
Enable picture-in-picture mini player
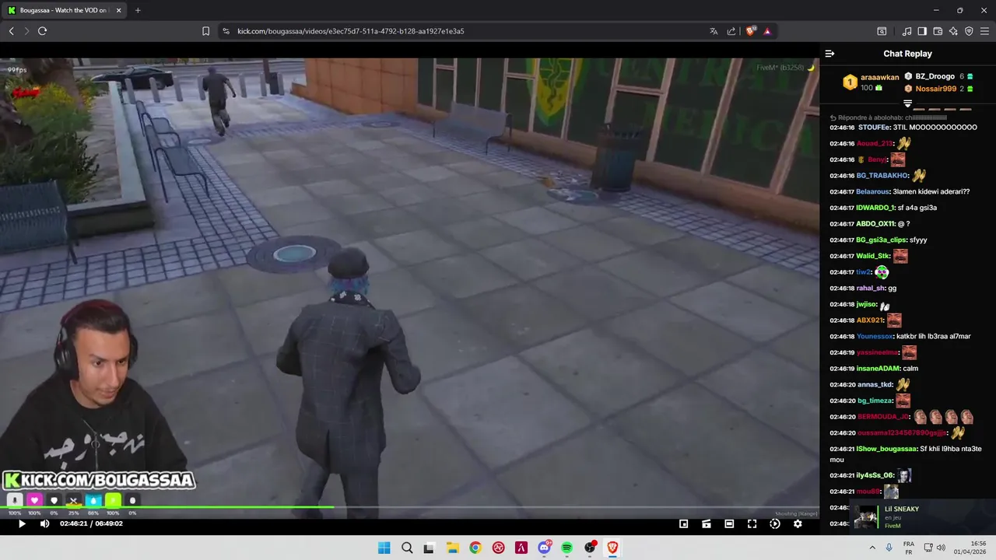[x=684, y=523]
